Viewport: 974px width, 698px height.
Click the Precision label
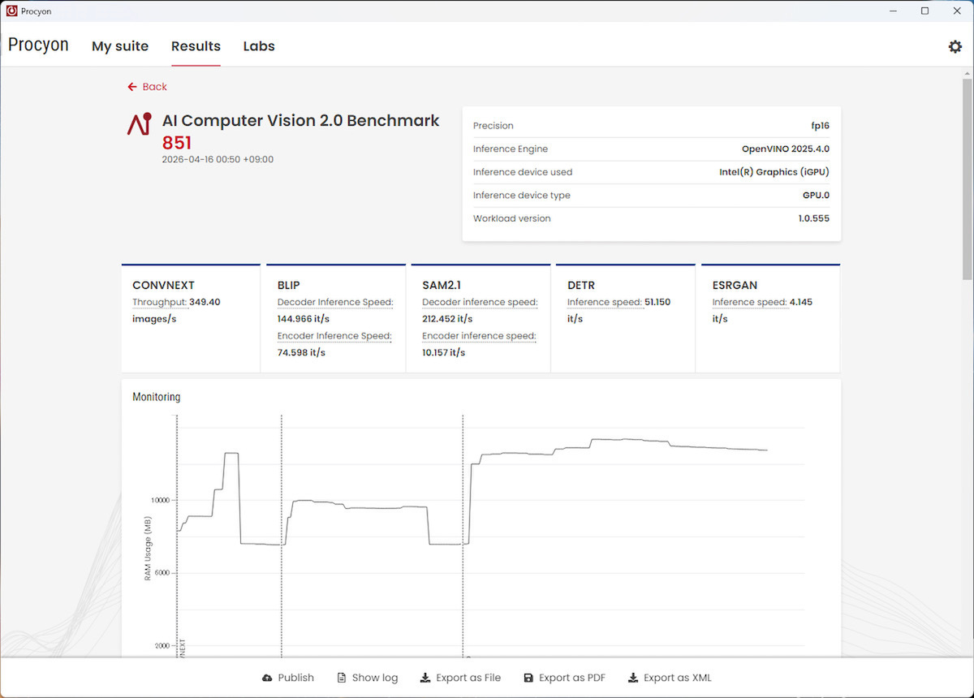pos(493,126)
